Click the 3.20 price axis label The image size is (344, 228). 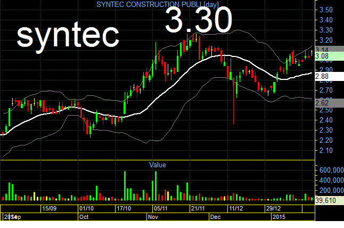click(x=326, y=40)
